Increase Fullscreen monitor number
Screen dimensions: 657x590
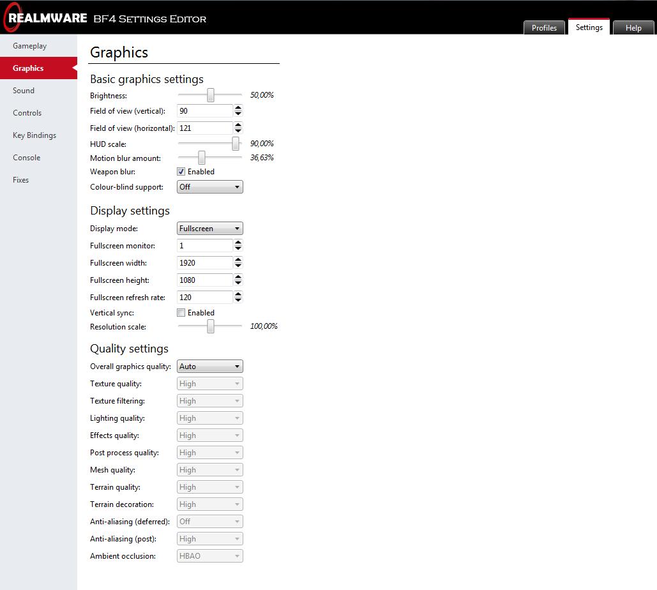click(x=238, y=242)
